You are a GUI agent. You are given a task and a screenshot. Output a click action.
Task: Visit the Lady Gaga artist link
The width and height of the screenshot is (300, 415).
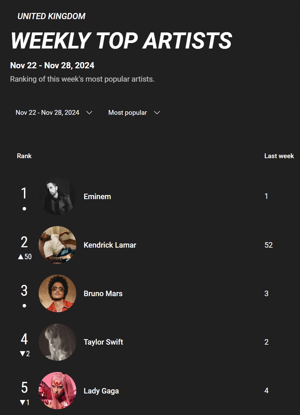[101, 391]
